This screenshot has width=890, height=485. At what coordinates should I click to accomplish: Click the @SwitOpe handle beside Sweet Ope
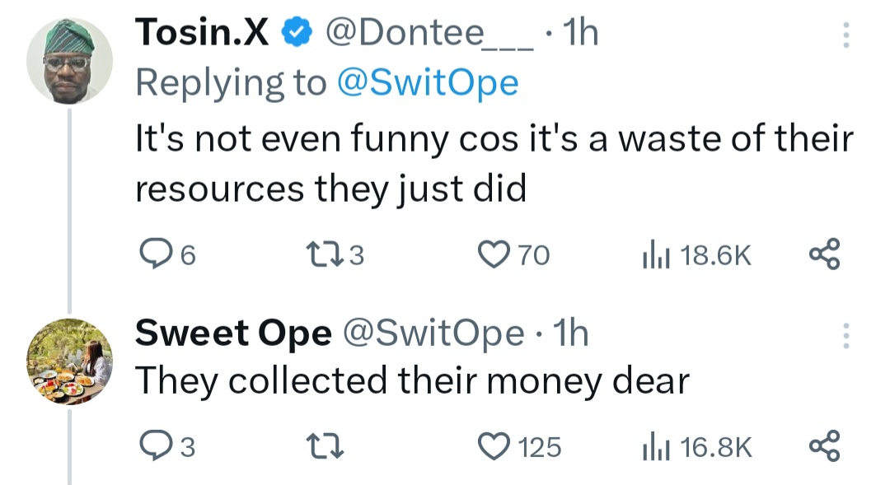(432, 333)
